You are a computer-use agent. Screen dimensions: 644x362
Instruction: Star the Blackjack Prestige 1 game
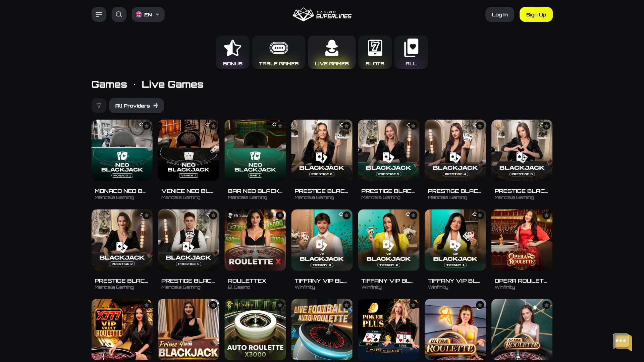(x=213, y=215)
